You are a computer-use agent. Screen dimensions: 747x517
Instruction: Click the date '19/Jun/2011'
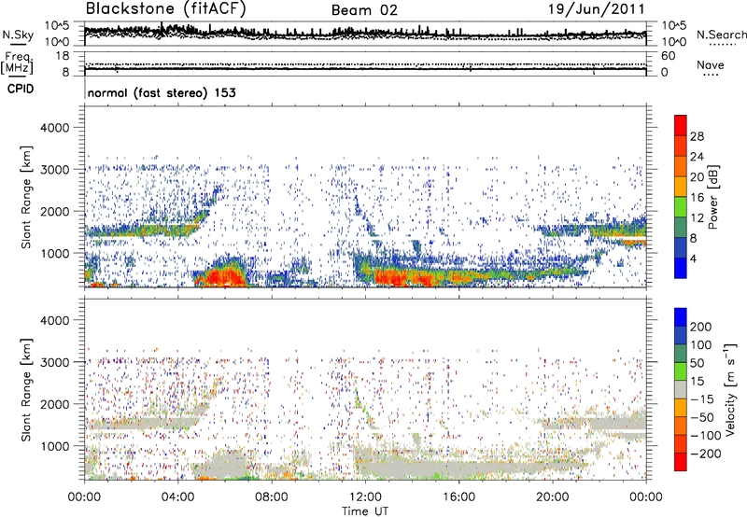click(x=597, y=9)
